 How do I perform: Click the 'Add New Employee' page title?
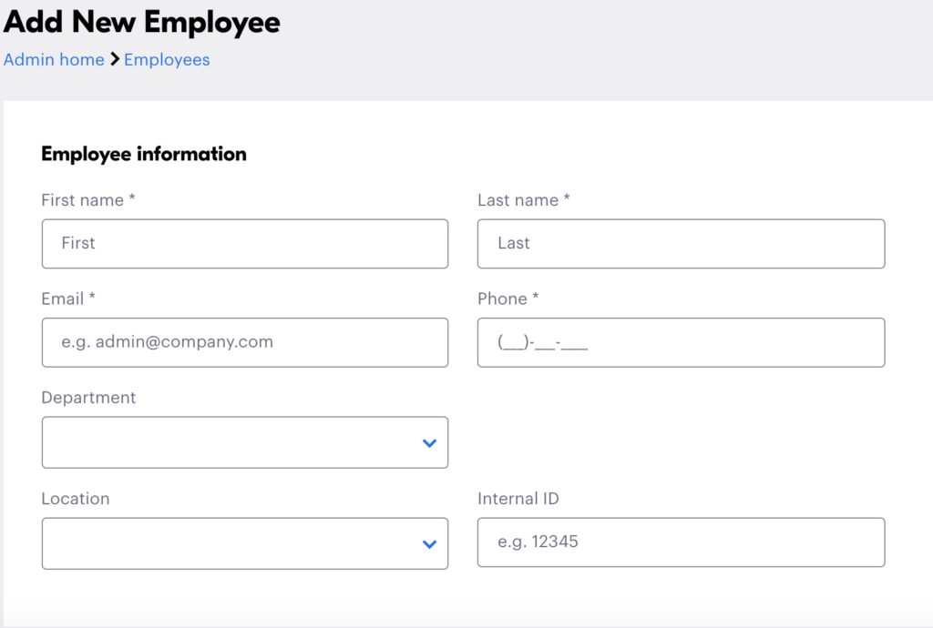click(x=141, y=23)
